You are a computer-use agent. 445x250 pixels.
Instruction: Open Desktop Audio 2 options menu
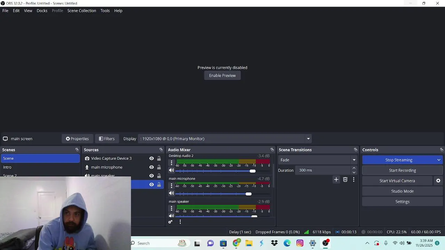point(171,162)
